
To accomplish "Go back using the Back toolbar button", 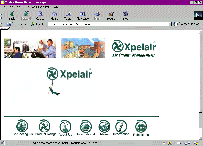I will click(11, 15).
